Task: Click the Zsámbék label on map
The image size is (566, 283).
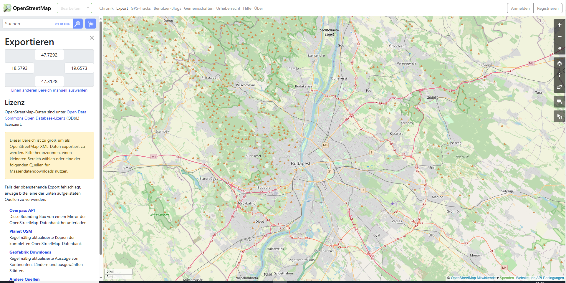Action: [x=162, y=131]
